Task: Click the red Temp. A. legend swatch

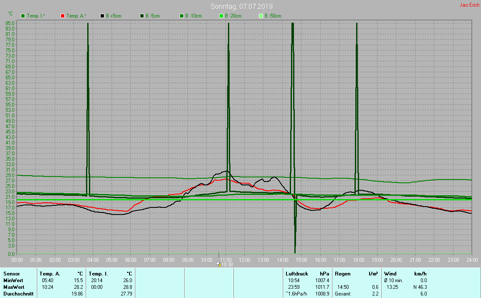Action: tap(63, 16)
